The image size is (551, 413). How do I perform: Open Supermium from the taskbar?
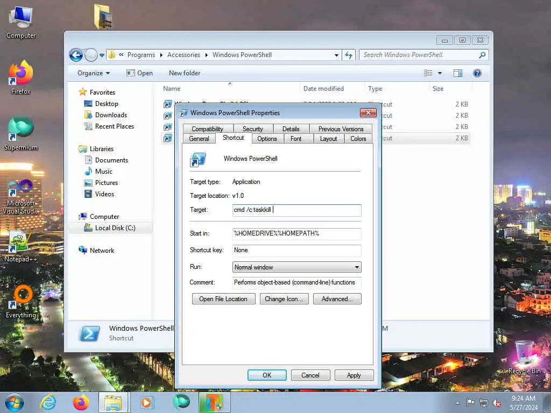pyautogui.click(x=181, y=402)
